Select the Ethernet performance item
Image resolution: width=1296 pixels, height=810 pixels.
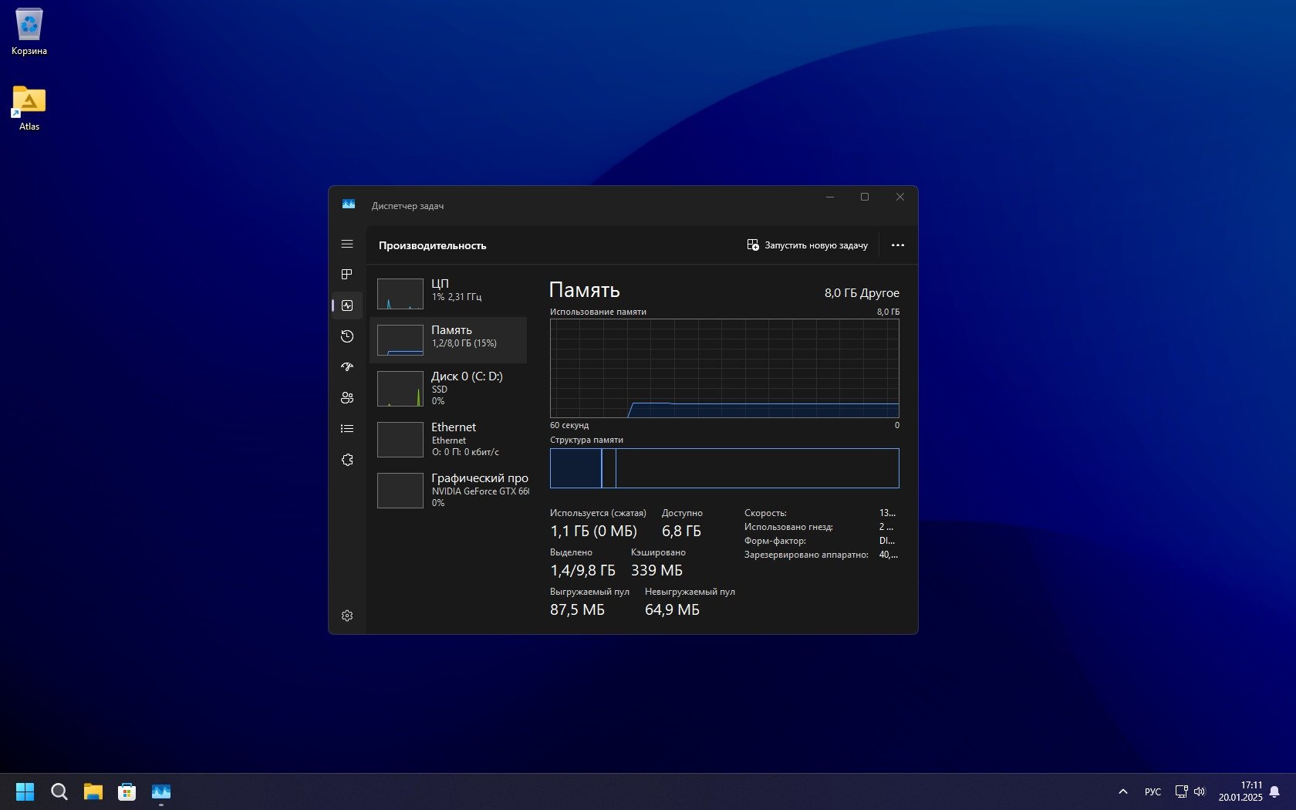point(448,439)
